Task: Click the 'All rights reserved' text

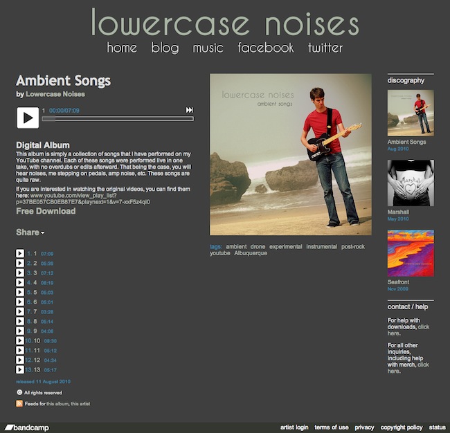Action: (43, 393)
